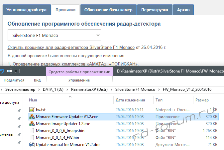
Task: Click the 114 КБ size cell
Action: [x=211, y=138]
